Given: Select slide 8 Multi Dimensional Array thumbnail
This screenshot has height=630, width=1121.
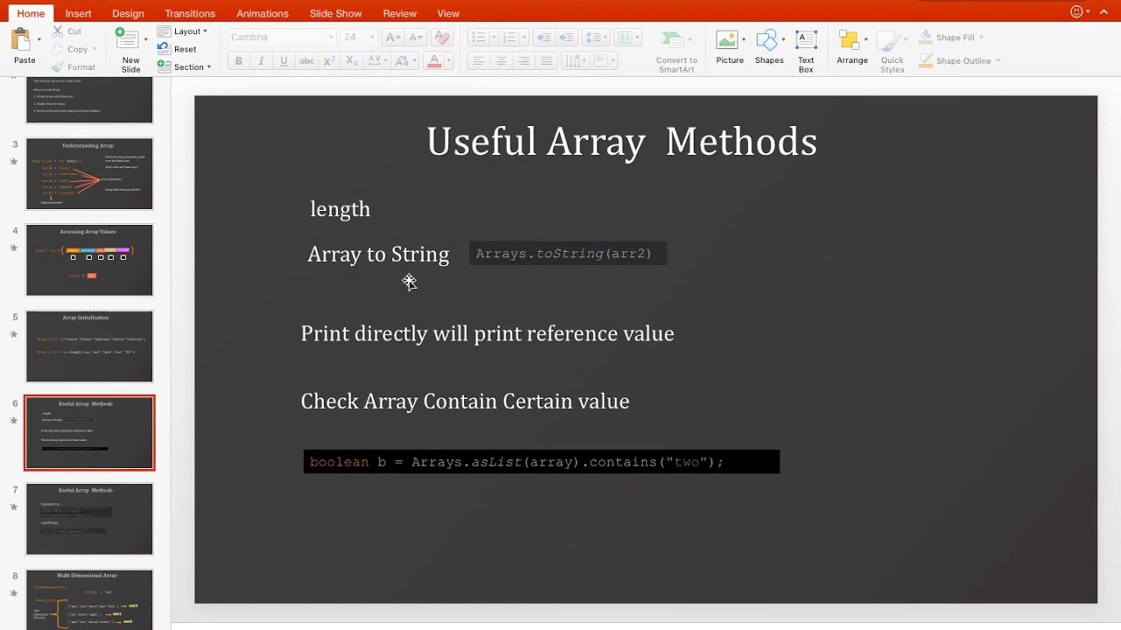Looking at the screenshot, I should [x=89, y=600].
